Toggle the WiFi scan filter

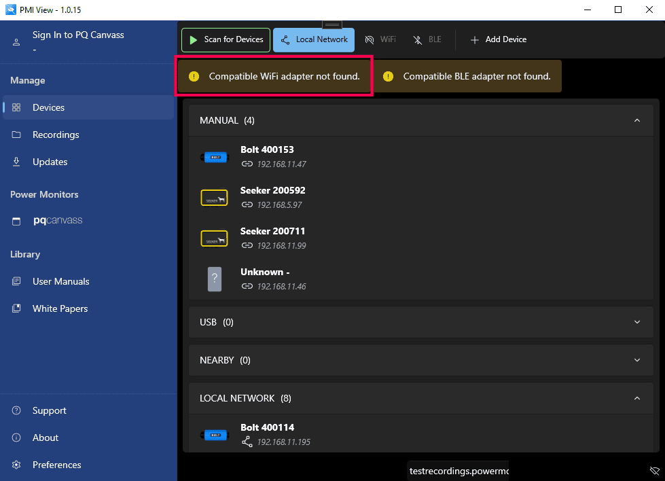(380, 40)
